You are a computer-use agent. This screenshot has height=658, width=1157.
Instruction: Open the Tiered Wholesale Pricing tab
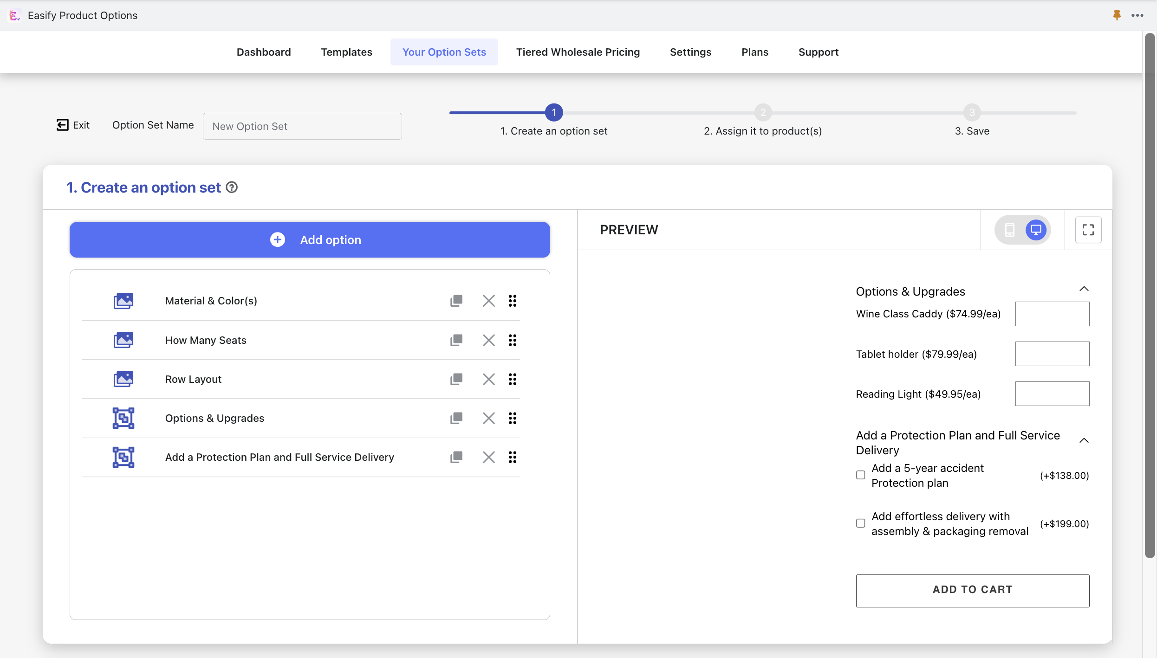tap(578, 52)
